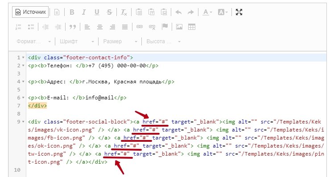Click the Redo arrow
The image size is (330, 177).
tap(191, 12)
